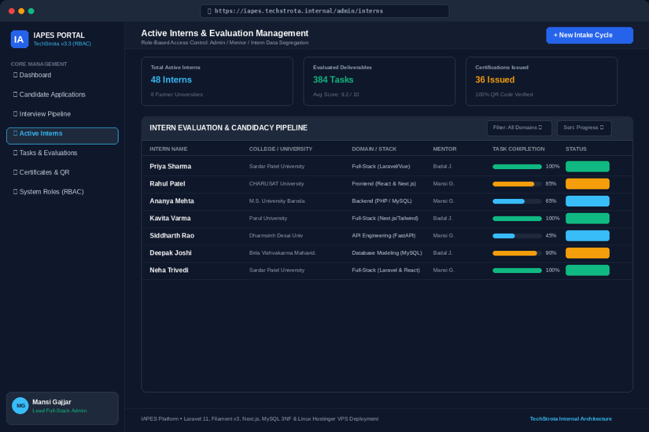Click the Certifications Issued card
Viewport: 649px width, 432px height.
click(x=541, y=81)
